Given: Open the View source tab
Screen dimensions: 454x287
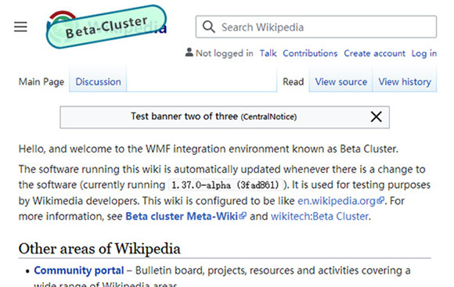Looking at the screenshot, I should (x=341, y=82).
